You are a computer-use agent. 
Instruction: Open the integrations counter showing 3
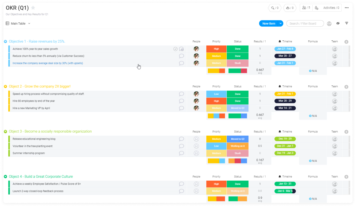click(290, 8)
